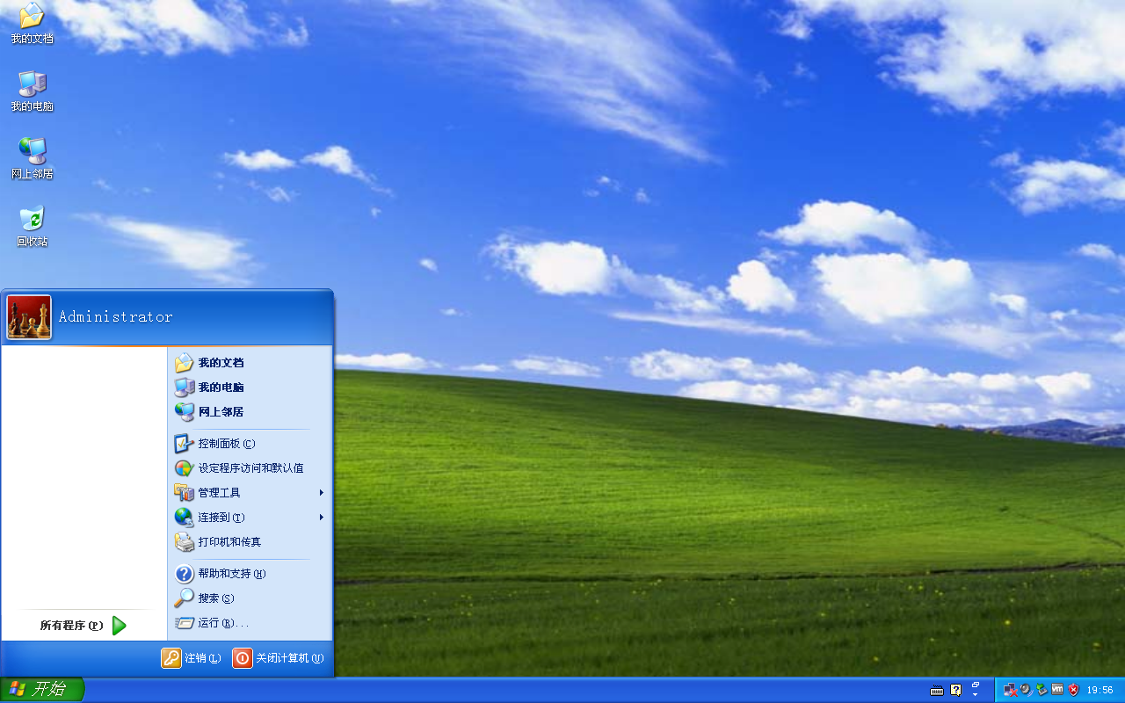
Task: Click the disconnected network tray icon
Action: coord(1011,690)
